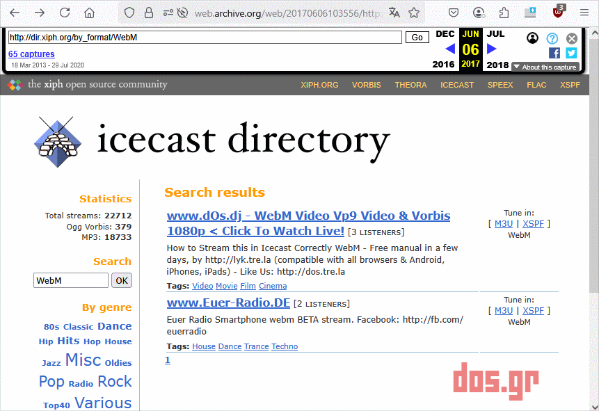
Task: Open the M3U link for dOs.dj stream
Action: pos(503,223)
